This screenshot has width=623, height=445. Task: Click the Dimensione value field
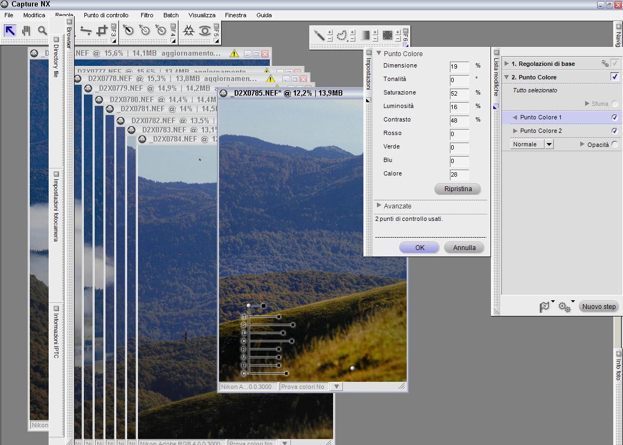459,66
